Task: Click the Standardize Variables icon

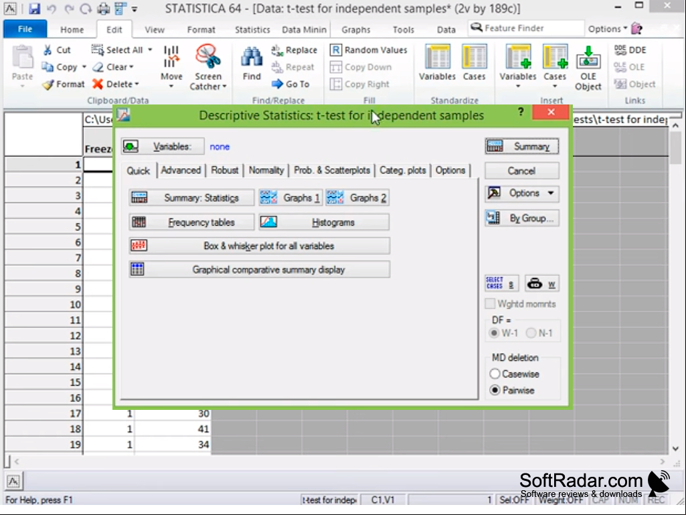Action: click(x=438, y=57)
